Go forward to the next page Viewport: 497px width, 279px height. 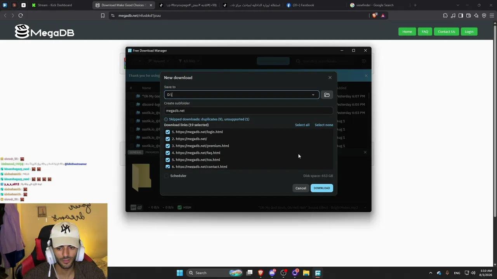(x=13, y=15)
